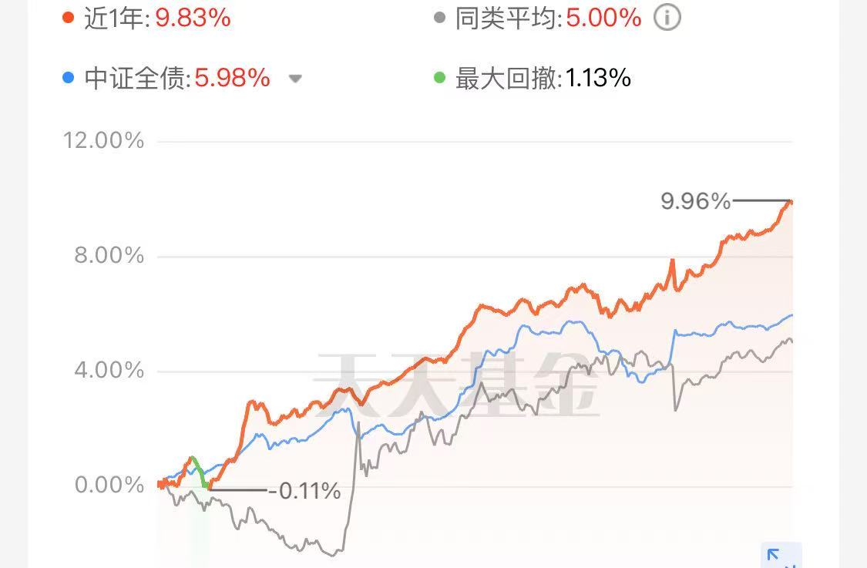Select the 同类平均 5.00% value
The image size is (867, 568).
click(x=603, y=18)
